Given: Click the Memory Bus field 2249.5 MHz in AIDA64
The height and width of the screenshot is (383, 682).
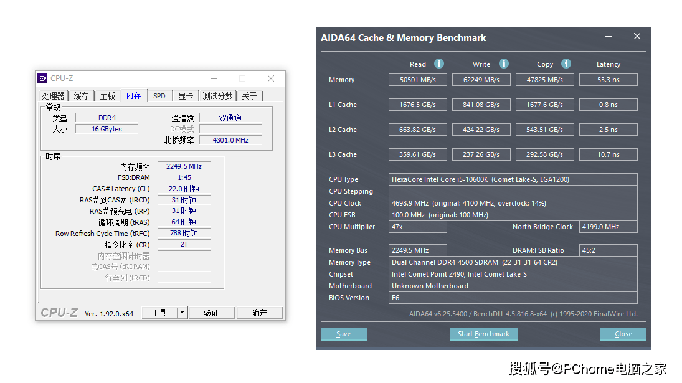Looking at the screenshot, I should click(417, 250).
